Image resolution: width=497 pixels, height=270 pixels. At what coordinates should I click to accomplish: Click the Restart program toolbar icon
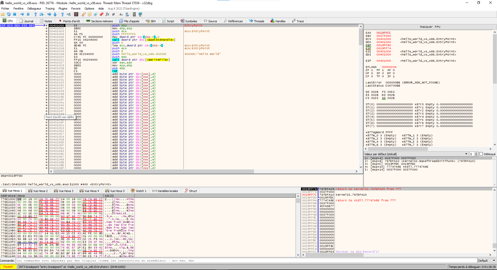coord(9,14)
